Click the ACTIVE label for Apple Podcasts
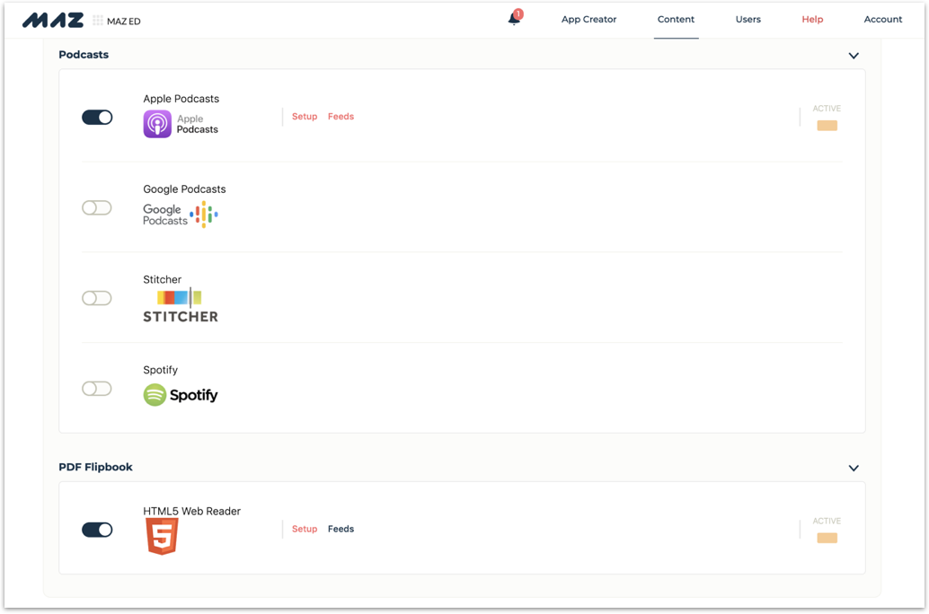This screenshot has height=614, width=929. coord(827,109)
